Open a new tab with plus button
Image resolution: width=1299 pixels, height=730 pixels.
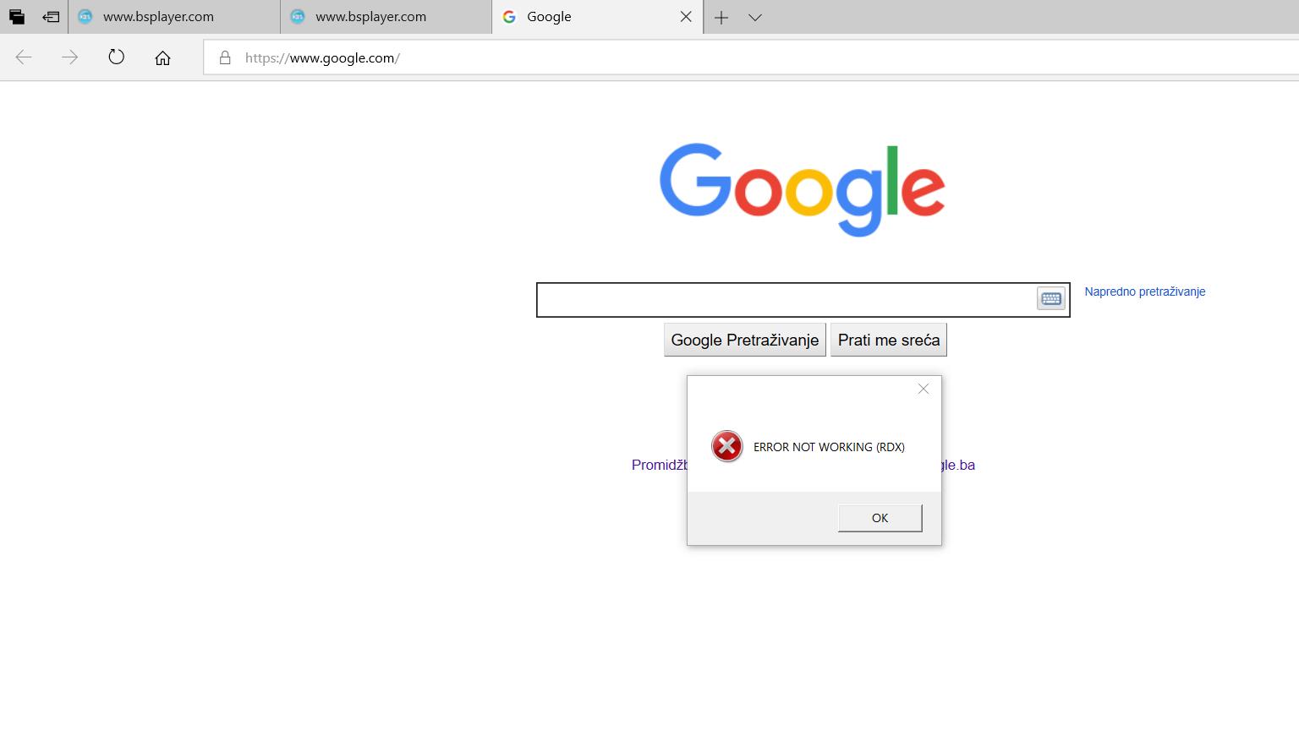(x=721, y=17)
